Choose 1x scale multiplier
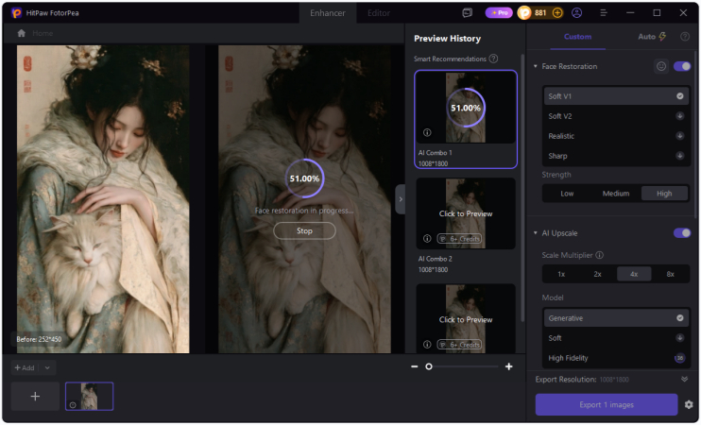Image resolution: width=701 pixels, height=425 pixels. (x=561, y=274)
